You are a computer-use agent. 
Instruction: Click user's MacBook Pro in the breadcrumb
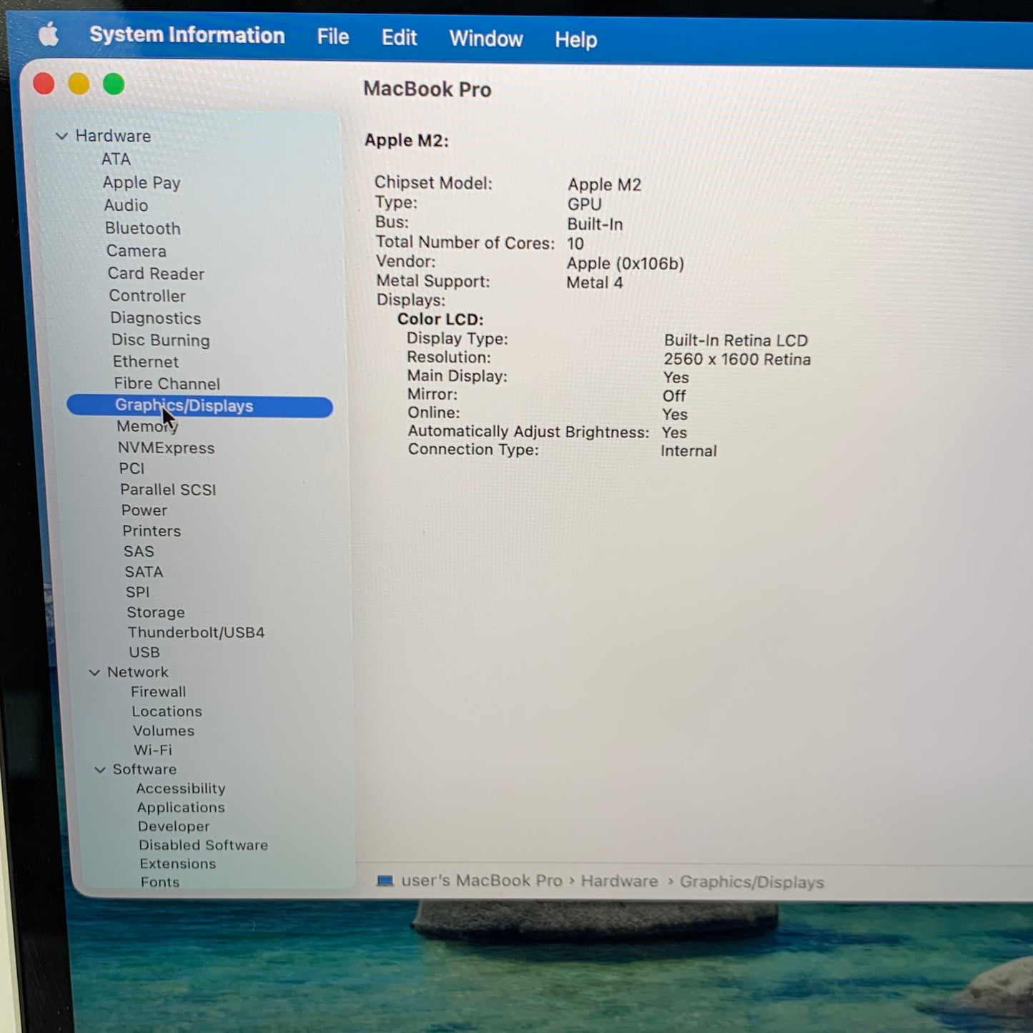483,880
